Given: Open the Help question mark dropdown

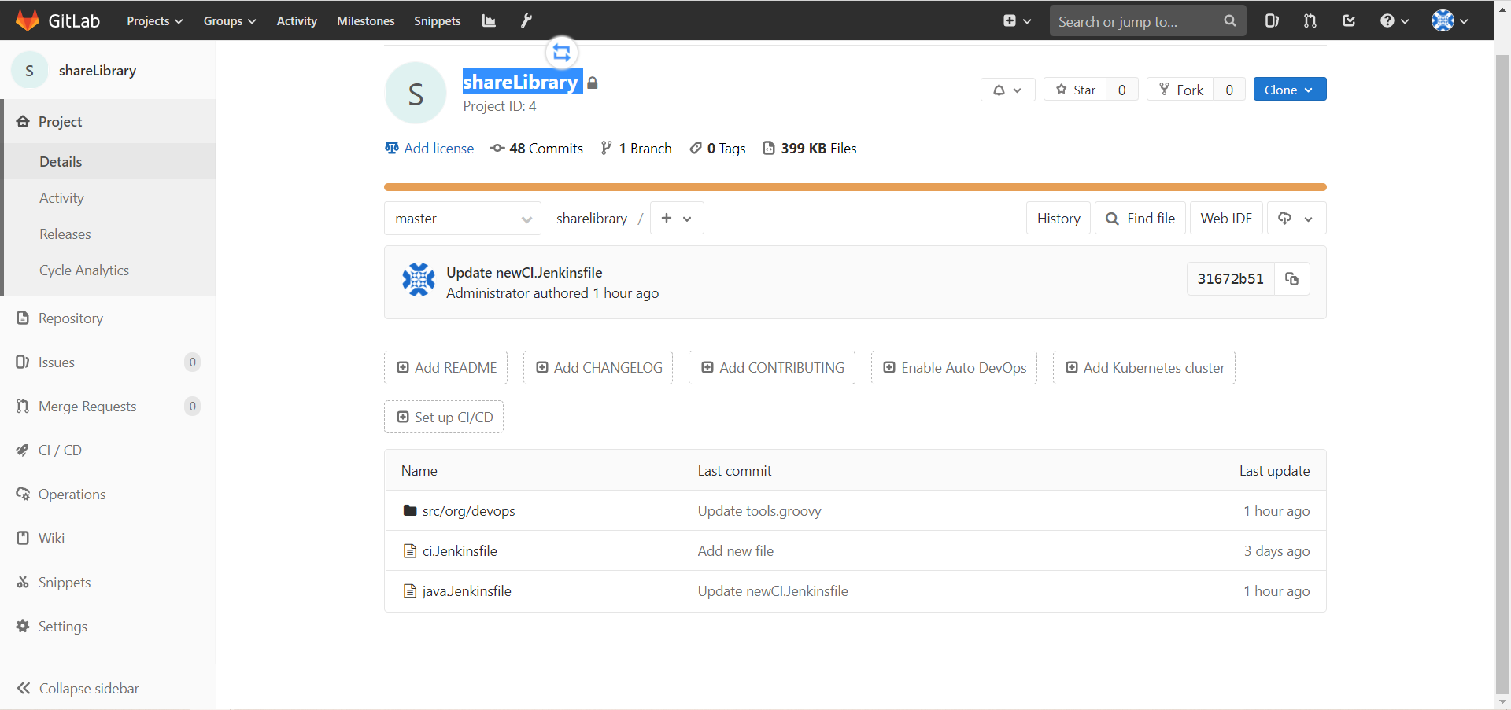Looking at the screenshot, I should (x=1394, y=21).
